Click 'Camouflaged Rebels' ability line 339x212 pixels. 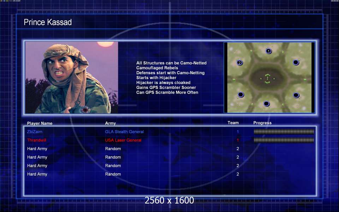point(157,68)
